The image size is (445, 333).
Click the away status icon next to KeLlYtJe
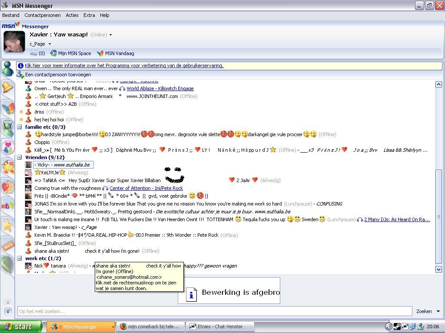[28, 173]
